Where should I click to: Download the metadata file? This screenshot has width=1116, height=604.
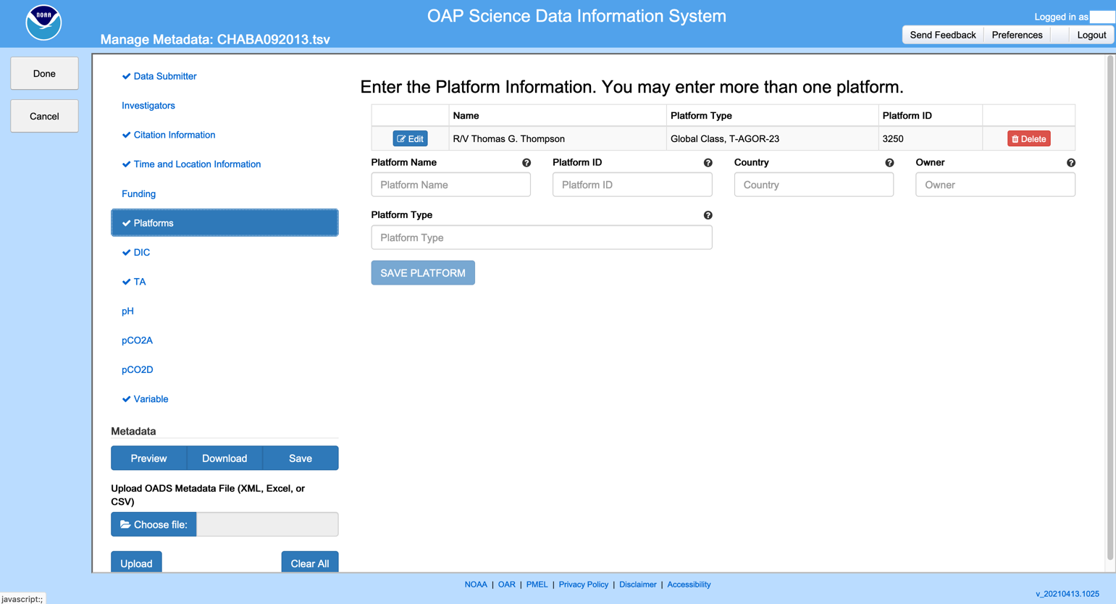coord(225,458)
